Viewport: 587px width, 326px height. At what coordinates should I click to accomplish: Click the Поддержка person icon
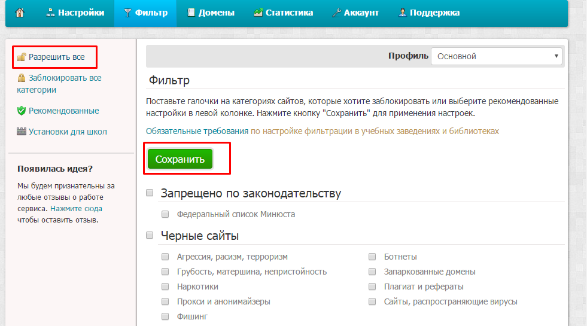[x=403, y=13]
